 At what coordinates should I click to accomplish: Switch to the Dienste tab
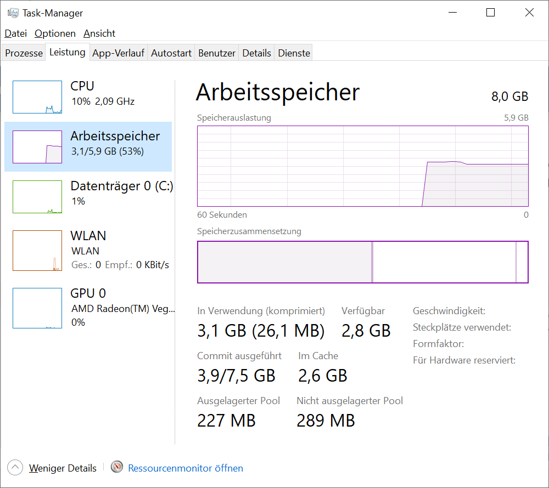(x=294, y=53)
